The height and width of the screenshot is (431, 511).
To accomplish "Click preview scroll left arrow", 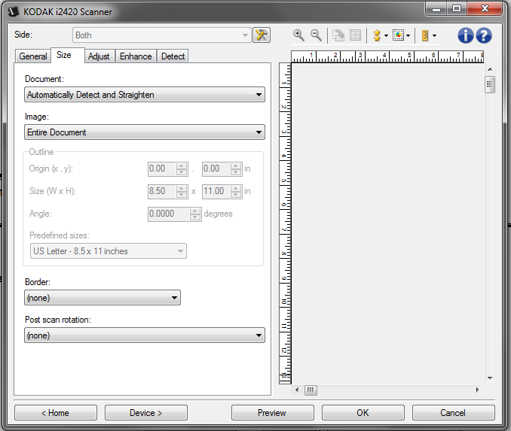I will click(297, 390).
